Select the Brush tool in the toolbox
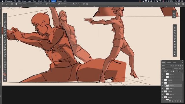The width and height of the screenshot is (185, 104). pyautogui.click(x=5, y=37)
